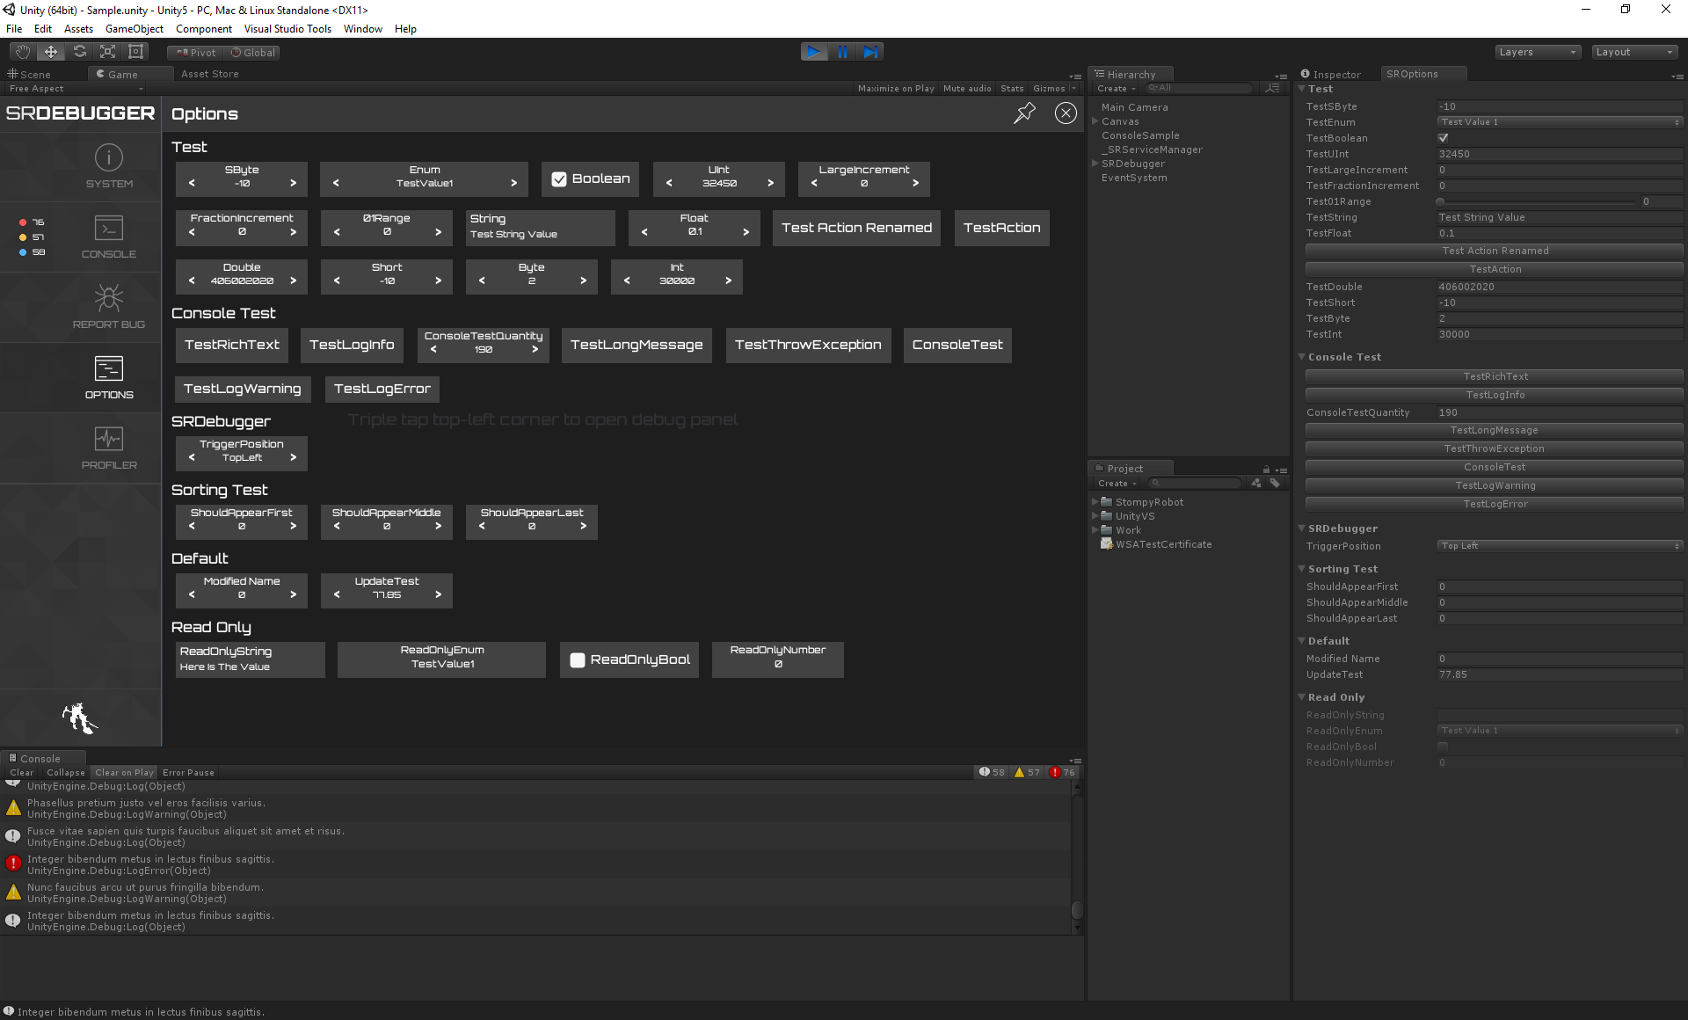Screen dimensions: 1688x1020
Task: Click the console vertical scrollbar
Action: click(x=1077, y=856)
